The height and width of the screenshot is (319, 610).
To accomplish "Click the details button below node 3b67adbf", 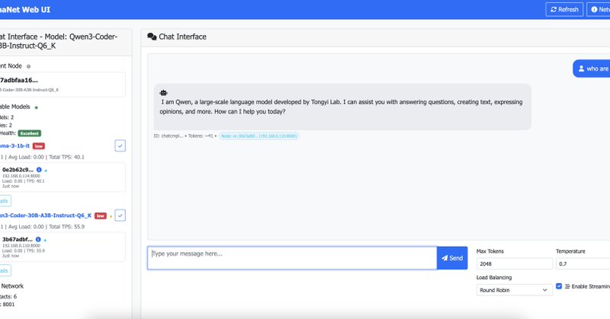I will coord(5,270).
